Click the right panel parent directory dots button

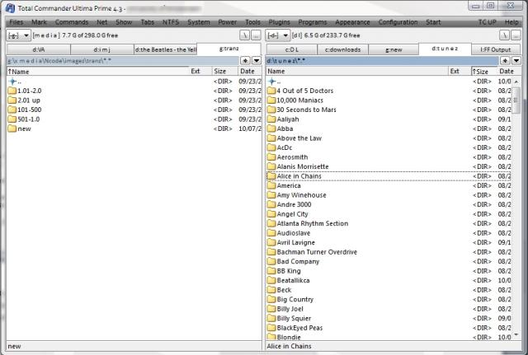coord(516,35)
